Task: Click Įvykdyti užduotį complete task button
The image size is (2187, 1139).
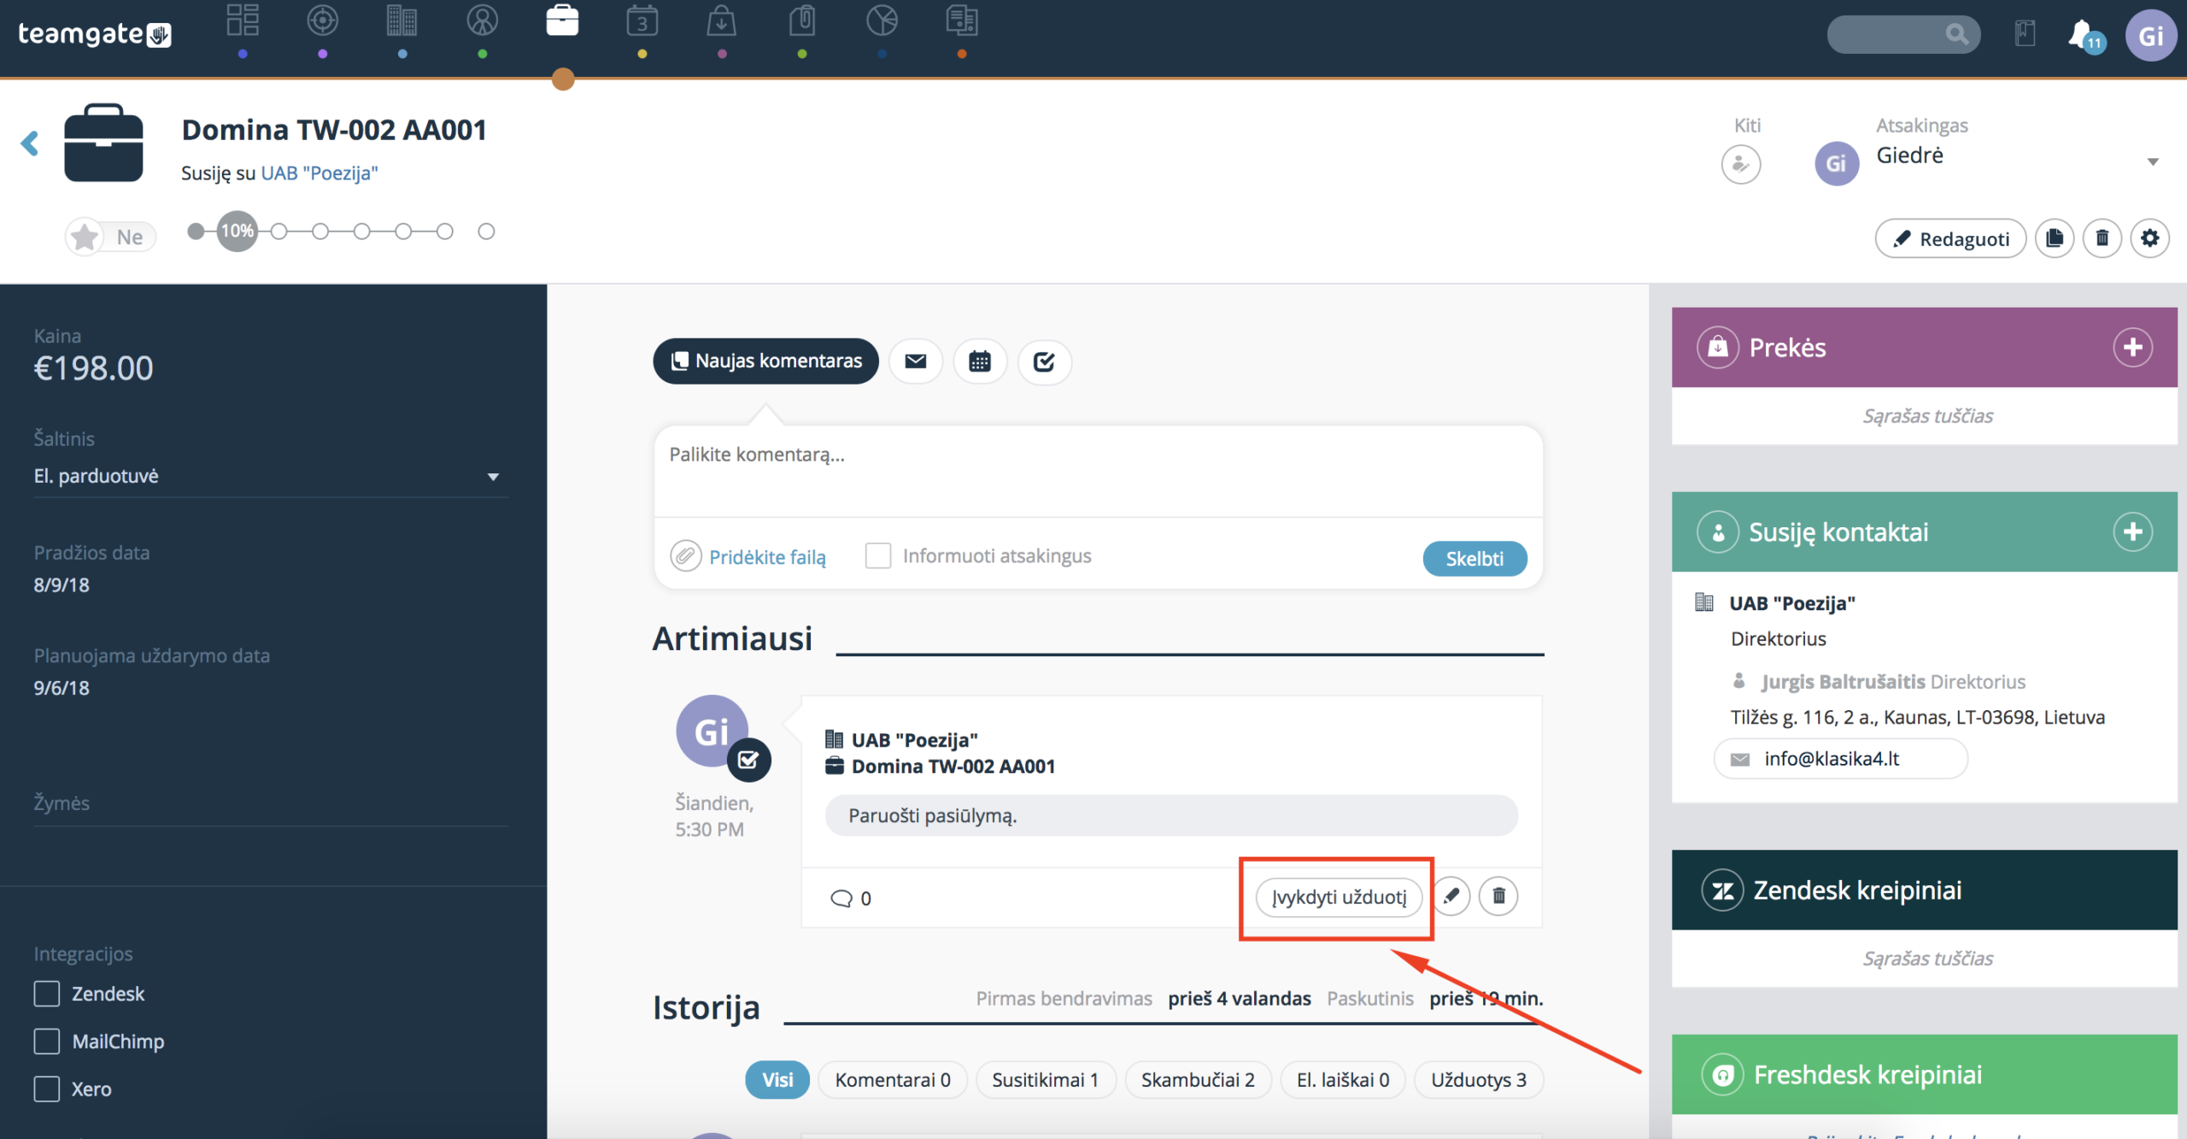Action: pos(1338,897)
